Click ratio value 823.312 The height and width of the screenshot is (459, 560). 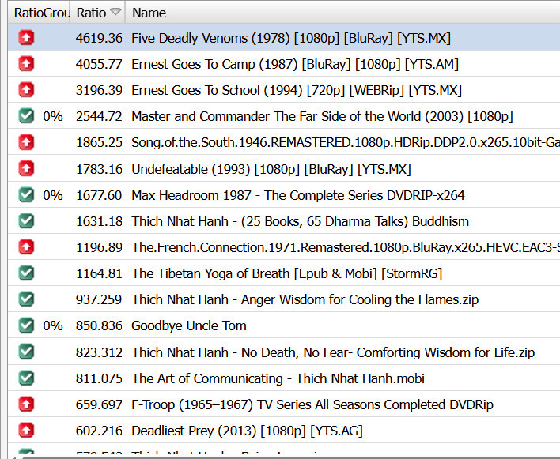tap(99, 352)
